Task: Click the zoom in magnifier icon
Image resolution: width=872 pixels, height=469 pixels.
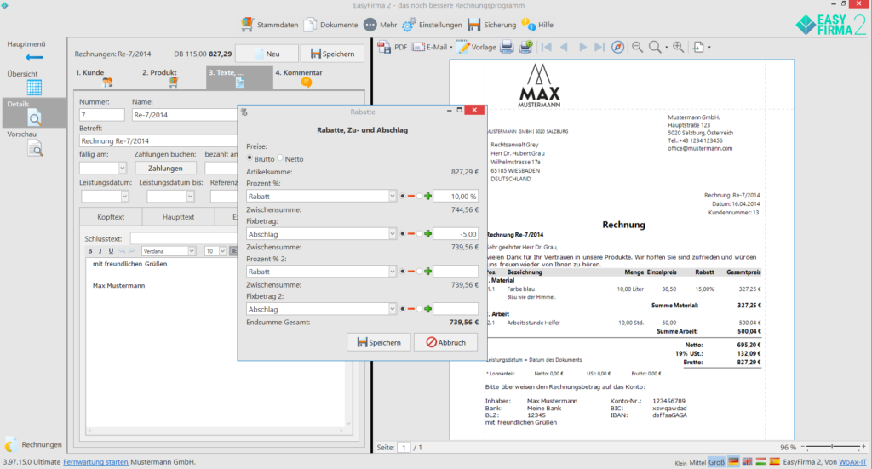Action: click(678, 47)
